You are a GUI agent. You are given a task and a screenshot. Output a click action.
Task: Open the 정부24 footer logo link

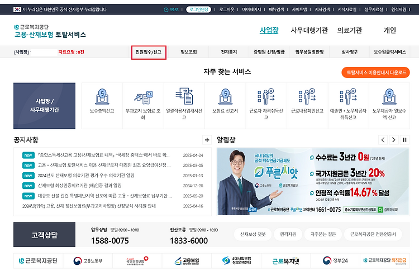click(x=335, y=261)
